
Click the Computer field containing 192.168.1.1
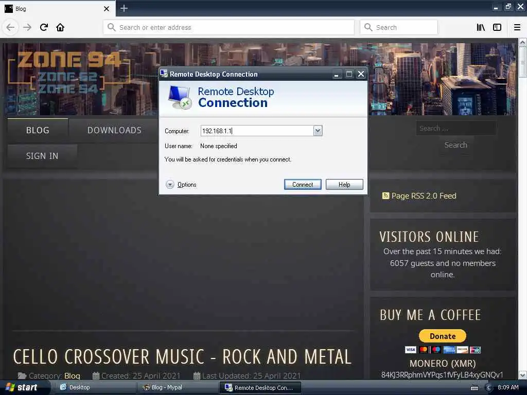pos(257,131)
